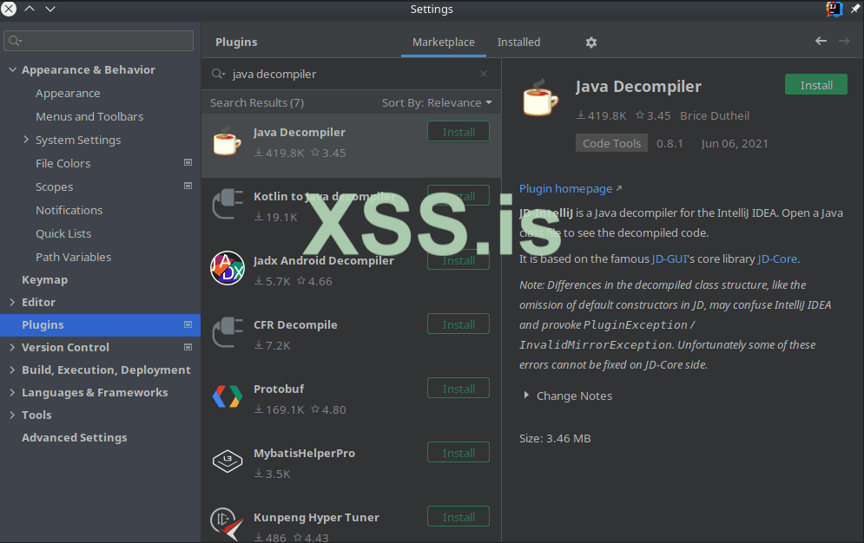Navigate forward with the right arrow
Viewport: 864px width, 543px height.
pyautogui.click(x=844, y=42)
